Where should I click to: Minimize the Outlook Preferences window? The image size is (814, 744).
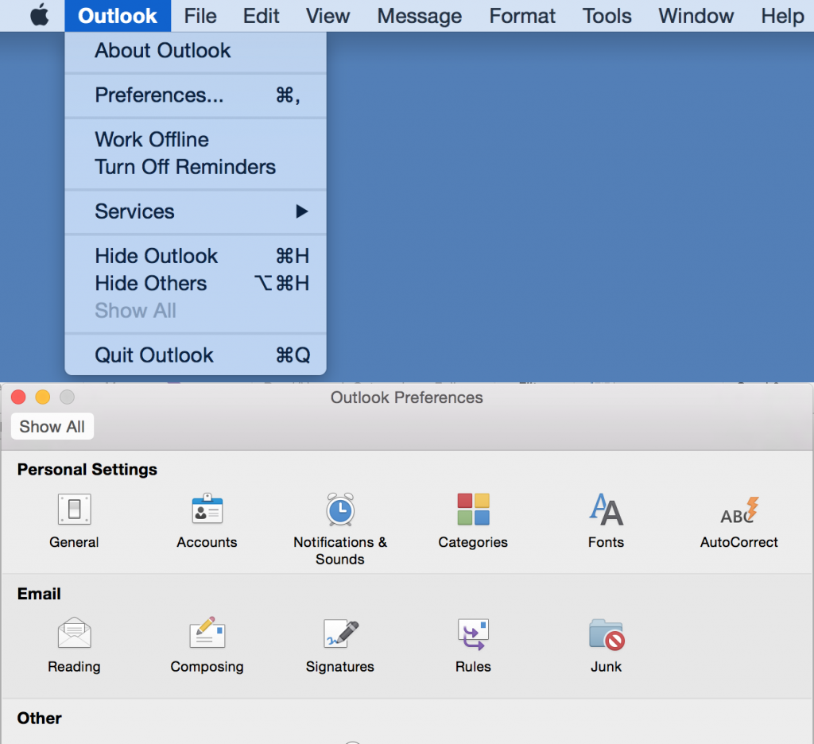(x=43, y=397)
